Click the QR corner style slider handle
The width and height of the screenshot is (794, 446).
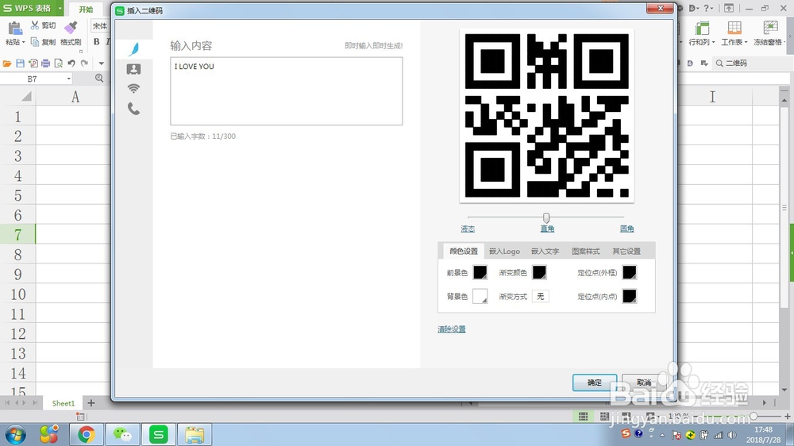[546, 217]
